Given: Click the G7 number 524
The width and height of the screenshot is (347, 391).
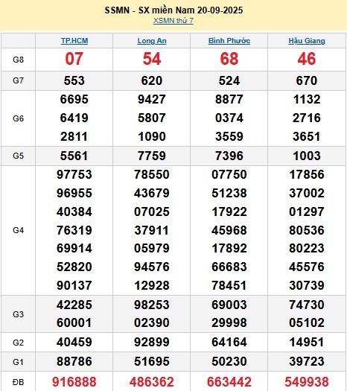Looking at the screenshot, I should (229, 80).
